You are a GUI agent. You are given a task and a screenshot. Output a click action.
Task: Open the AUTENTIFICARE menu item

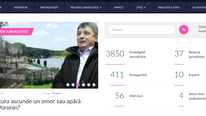click(199, 7)
